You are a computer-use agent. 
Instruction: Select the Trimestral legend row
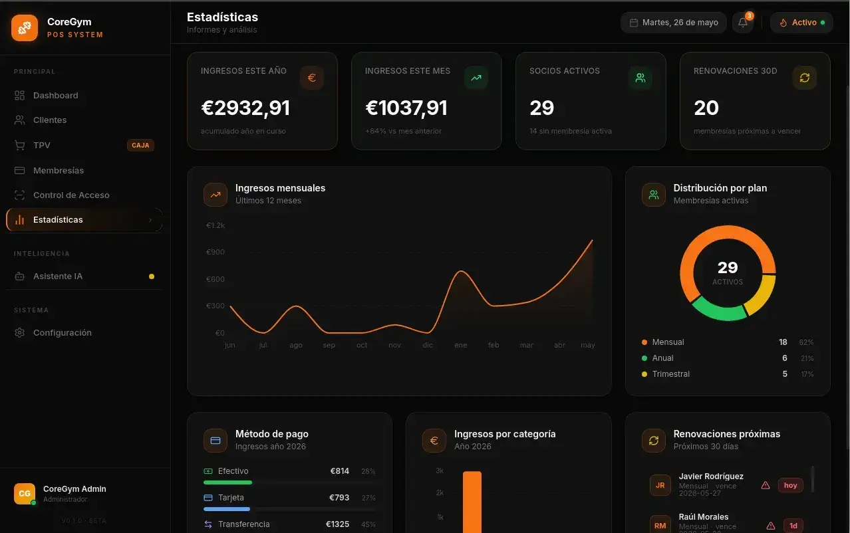[x=728, y=374]
